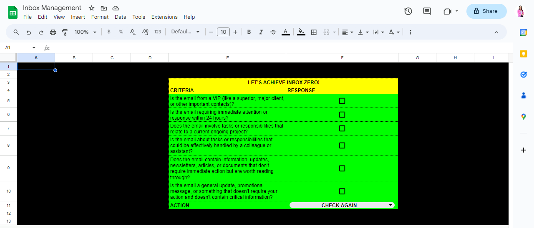Open Google Maps side panel
This screenshot has height=228, width=534.
[x=524, y=117]
